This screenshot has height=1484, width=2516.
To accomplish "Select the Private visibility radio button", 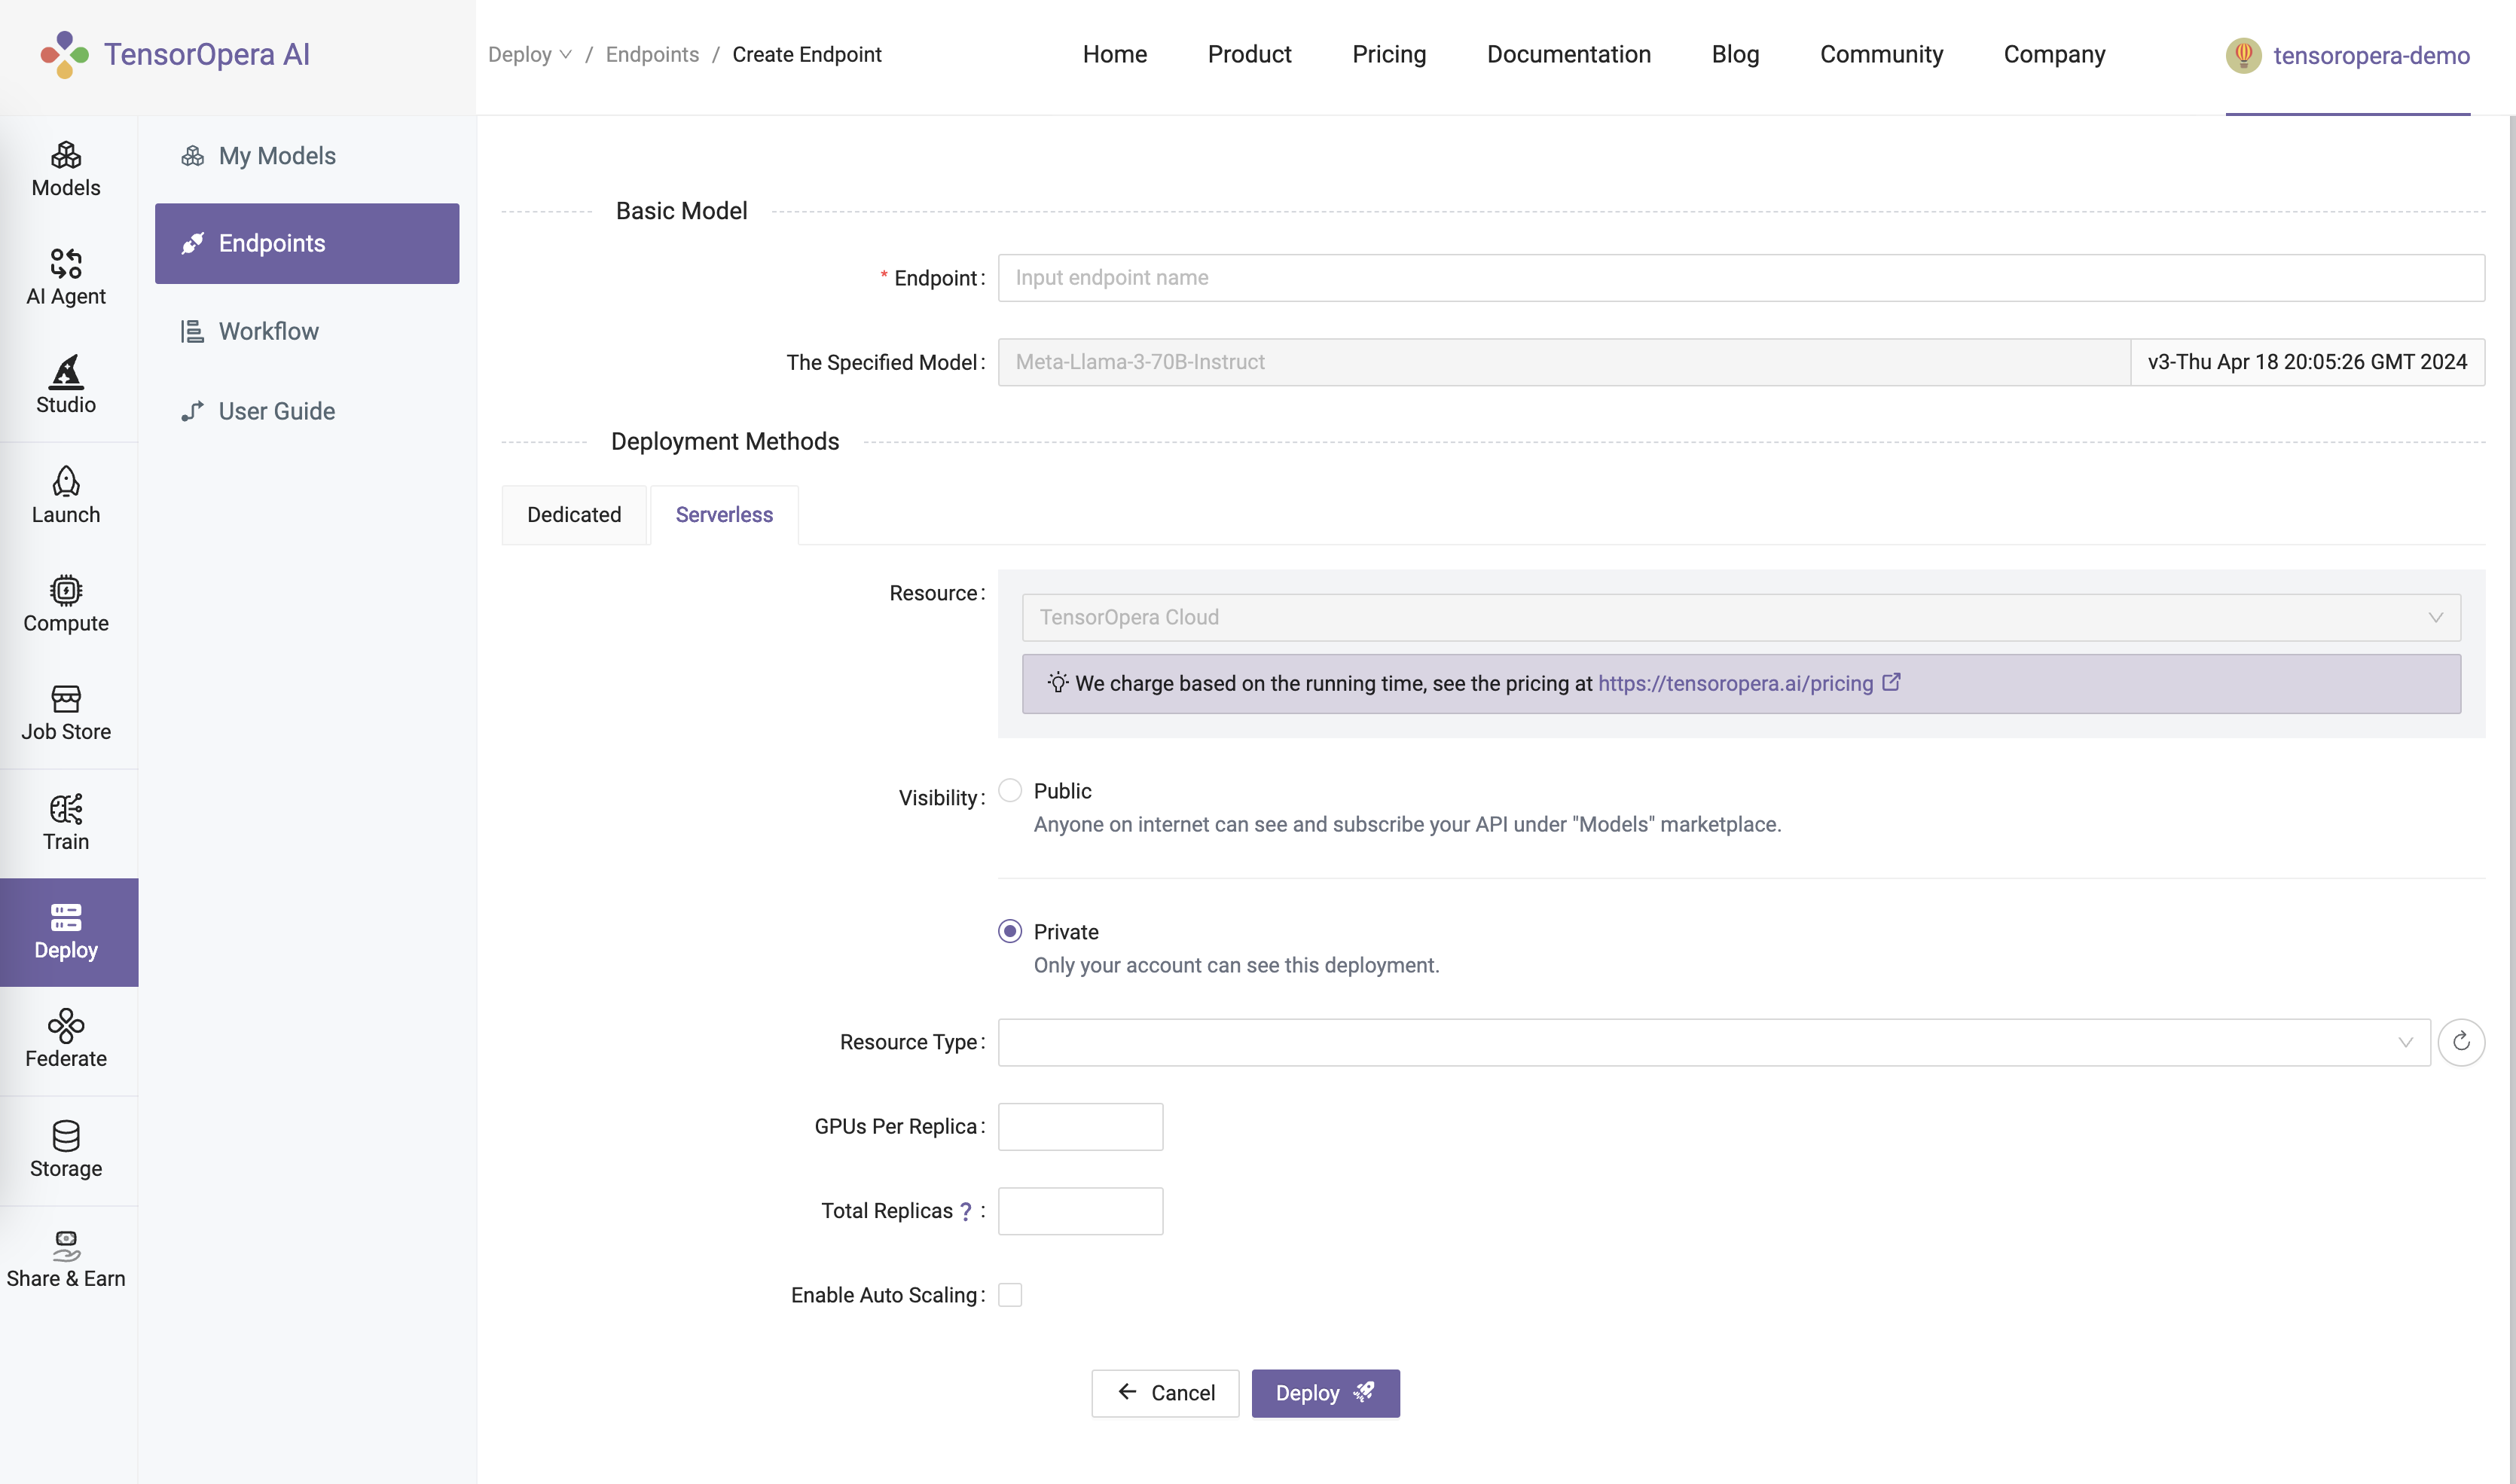I will (1008, 931).
